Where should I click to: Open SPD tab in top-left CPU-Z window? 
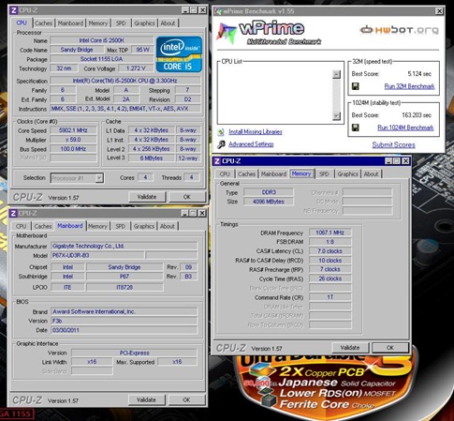tap(121, 23)
